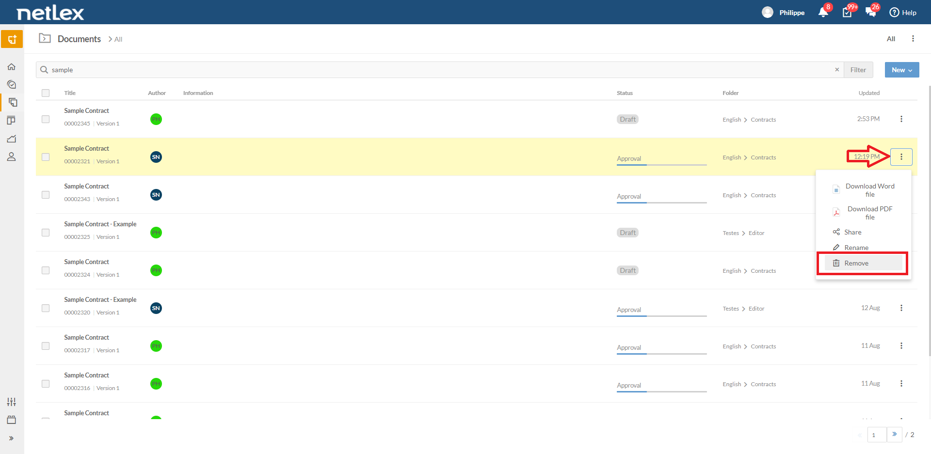
Task: Open the chat messages icon with 26 badge
Action: (x=871, y=13)
